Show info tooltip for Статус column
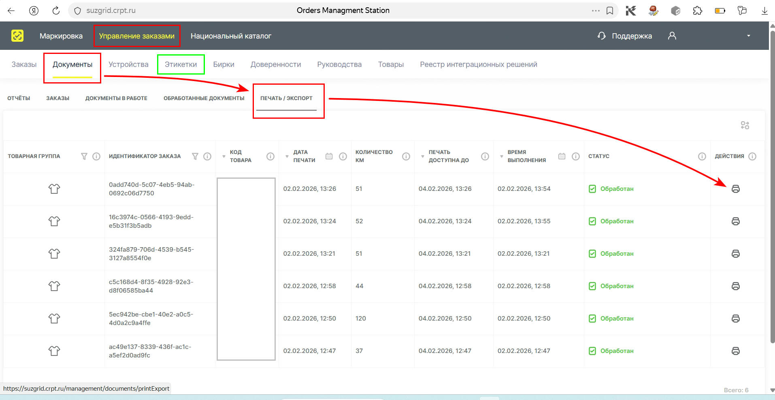The width and height of the screenshot is (775, 400). click(x=702, y=156)
